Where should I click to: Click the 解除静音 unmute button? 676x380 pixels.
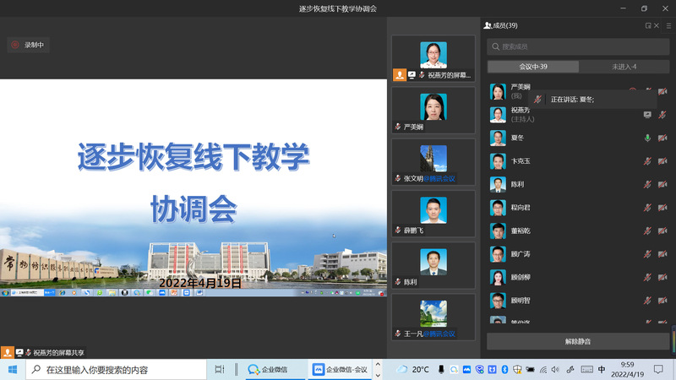tap(578, 341)
